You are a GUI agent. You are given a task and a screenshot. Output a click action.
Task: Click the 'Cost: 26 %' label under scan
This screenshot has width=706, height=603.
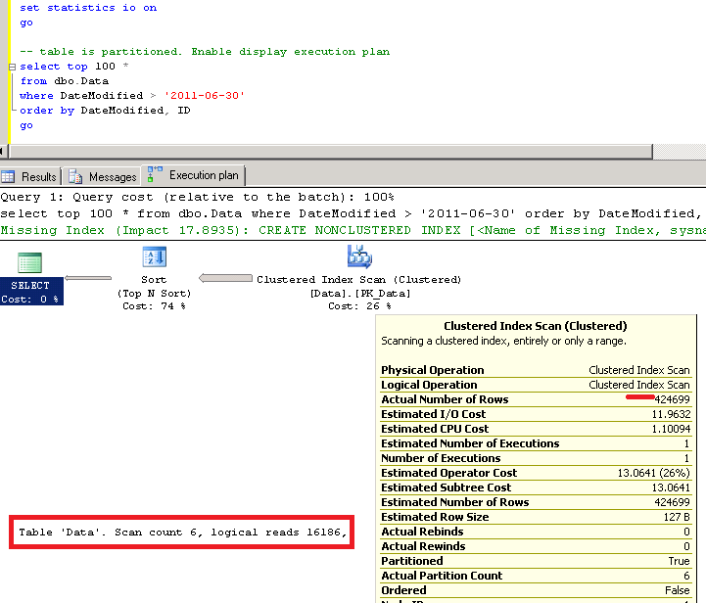pyautogui.click(x=359, y=306)
